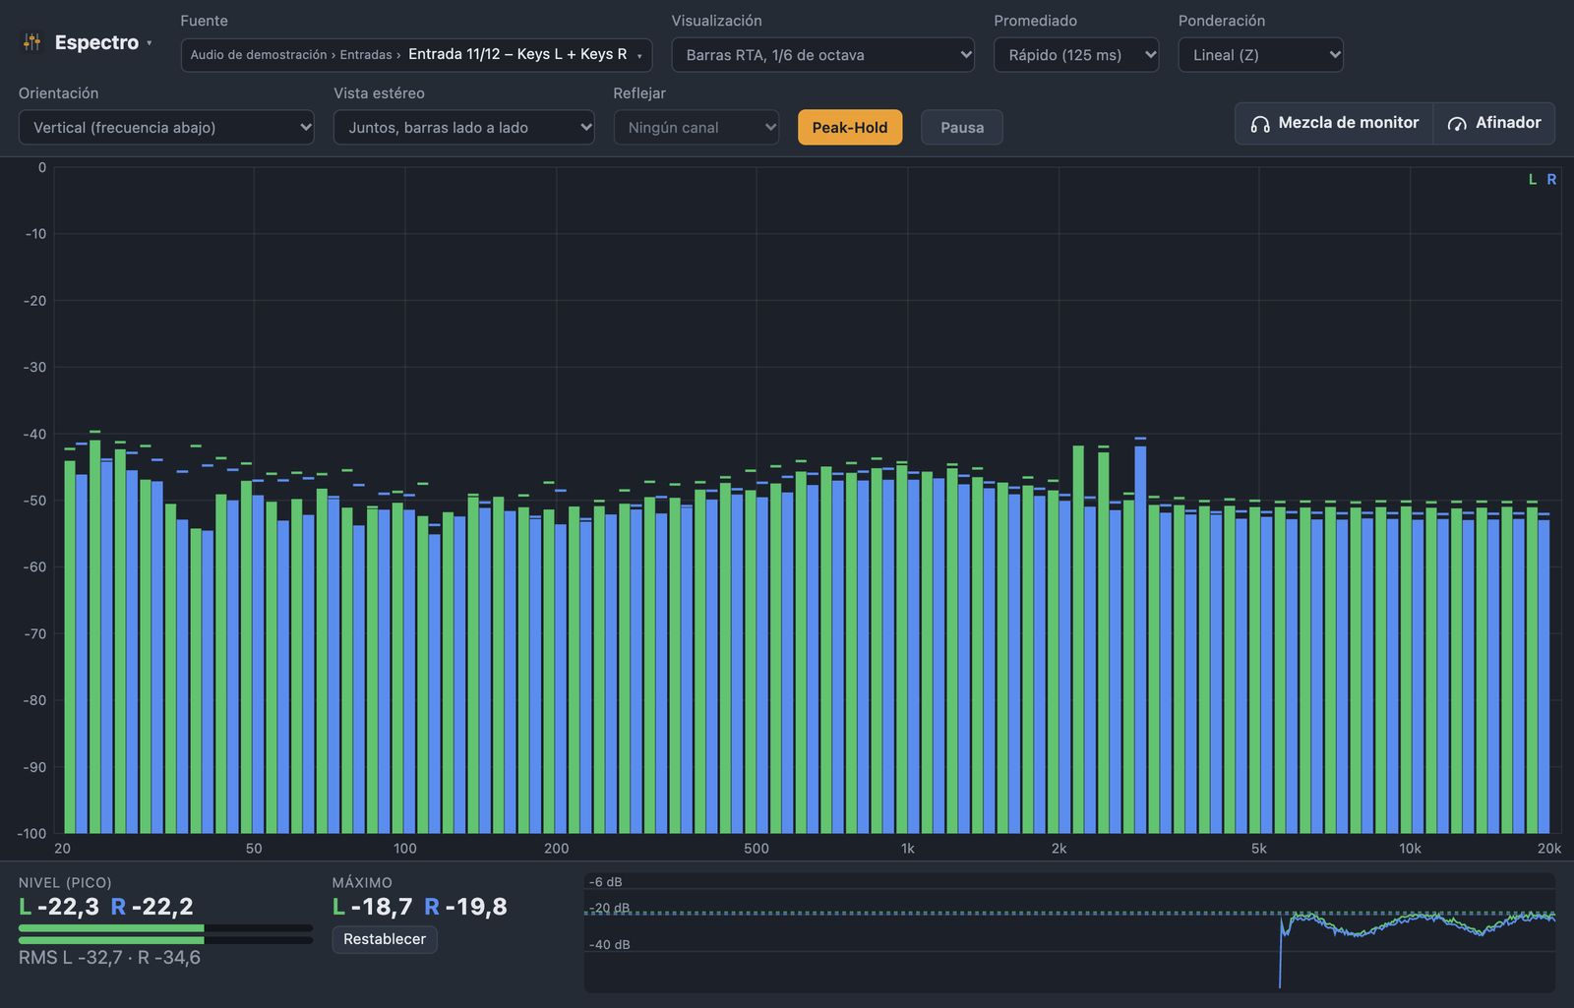
Task: Click the NIVEL (PICO) R -22,2 value
Action: [x=151, y=907]
